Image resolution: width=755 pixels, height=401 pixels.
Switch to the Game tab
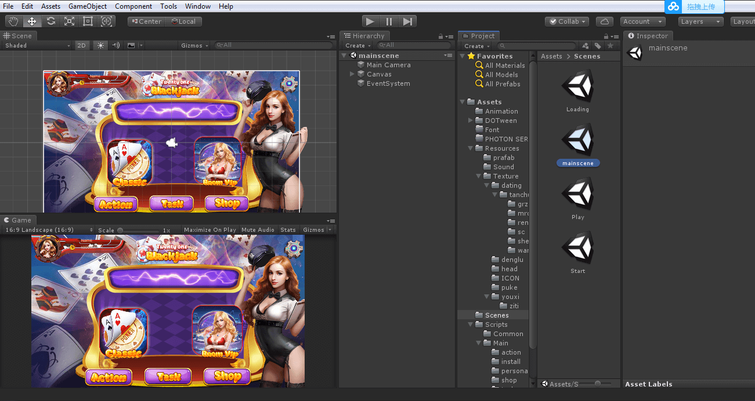coord(17,220)
